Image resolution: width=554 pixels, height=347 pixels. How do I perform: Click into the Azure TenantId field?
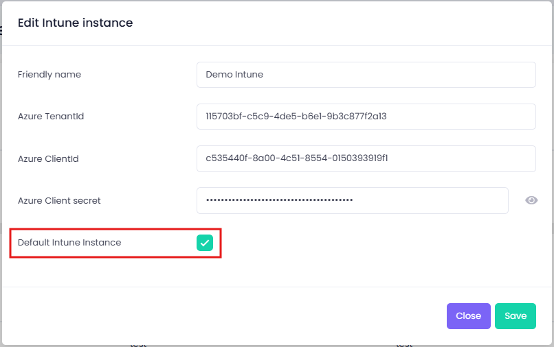(x=366, y=117)
